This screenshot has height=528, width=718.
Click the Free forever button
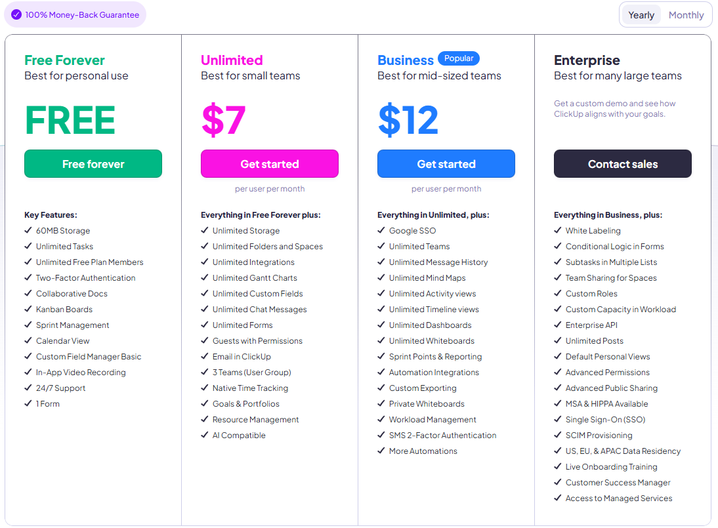click(x=93, y=163)
